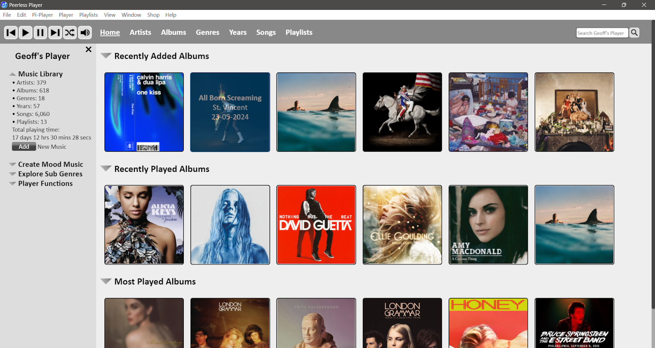The height and width of the screenshot is (348, 655).
Task: Open shark fin album in Recently Added
Action: [316, 112]
